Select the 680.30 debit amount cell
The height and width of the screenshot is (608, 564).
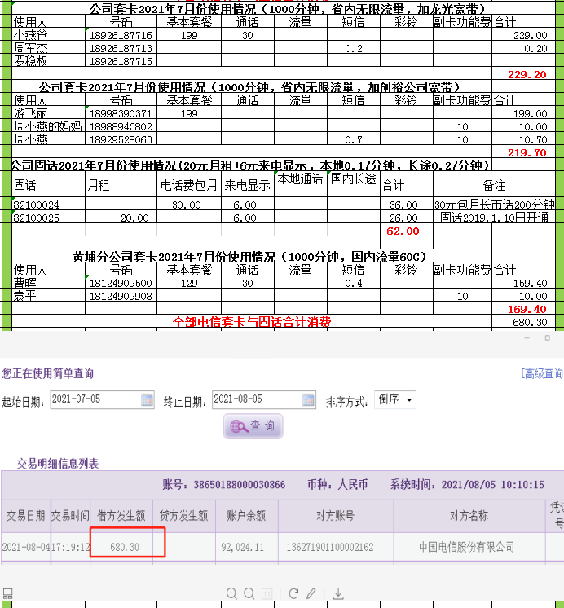pos(124,547)
